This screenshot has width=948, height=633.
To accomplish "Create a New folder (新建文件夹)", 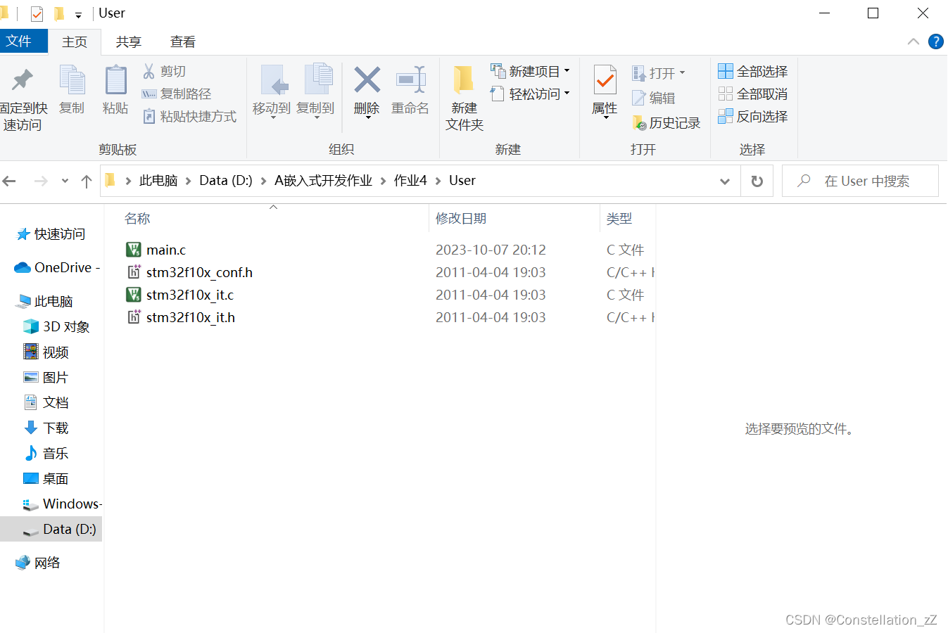I will [x=464, y=98].
